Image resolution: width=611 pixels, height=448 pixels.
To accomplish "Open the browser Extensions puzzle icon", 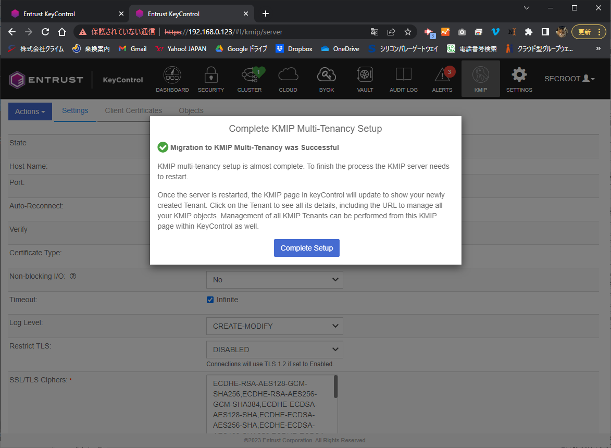I will (x=528, y=32).
